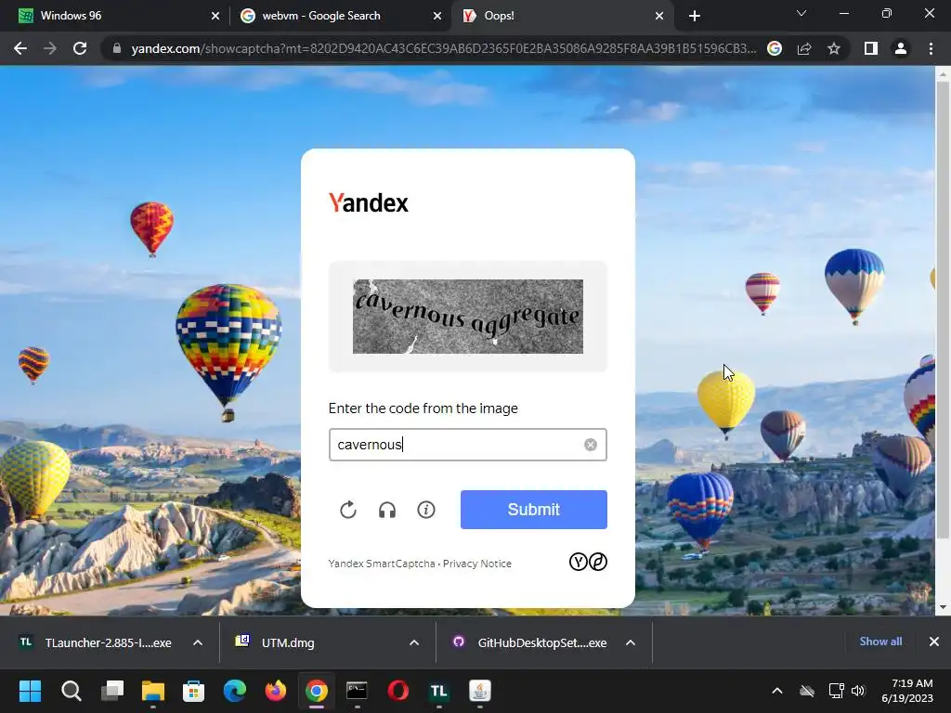Click the captcha code input field
This screenshot has height=713, width=951.
(x=468, y=445)
